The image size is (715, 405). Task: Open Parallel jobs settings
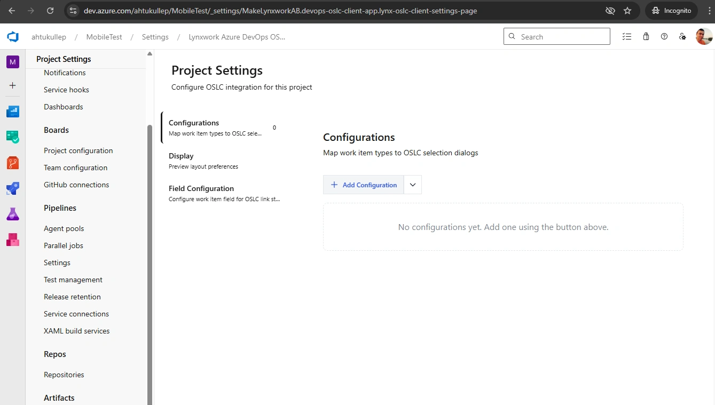(x=64, y=245)
